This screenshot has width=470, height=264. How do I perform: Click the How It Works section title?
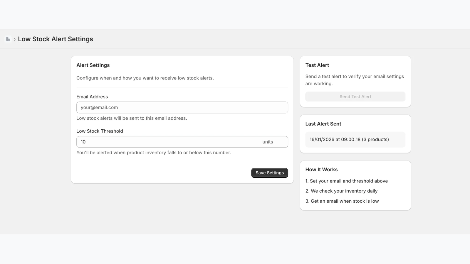tap(321, 169)
